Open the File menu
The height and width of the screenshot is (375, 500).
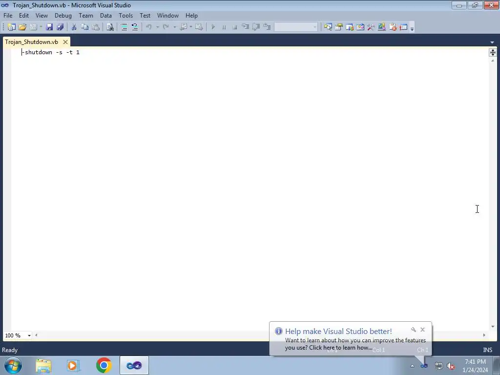pos(8,15)
